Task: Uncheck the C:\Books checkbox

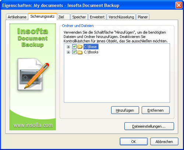Action: [74, 52]
